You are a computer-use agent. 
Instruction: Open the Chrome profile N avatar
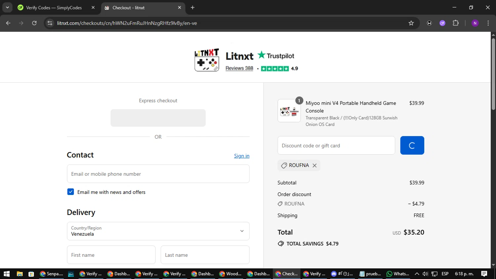475,23
